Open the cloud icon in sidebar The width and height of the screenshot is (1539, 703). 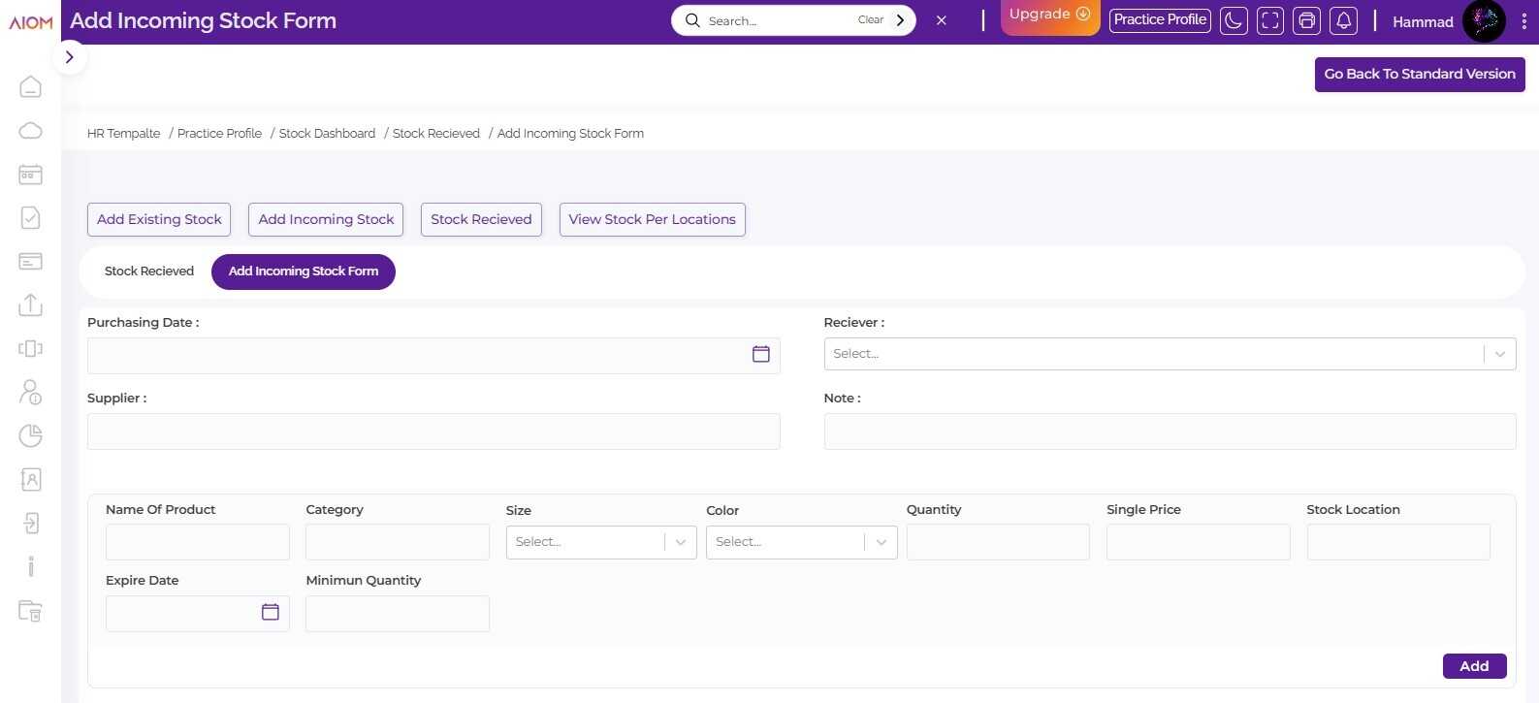[x=30, y=131]
